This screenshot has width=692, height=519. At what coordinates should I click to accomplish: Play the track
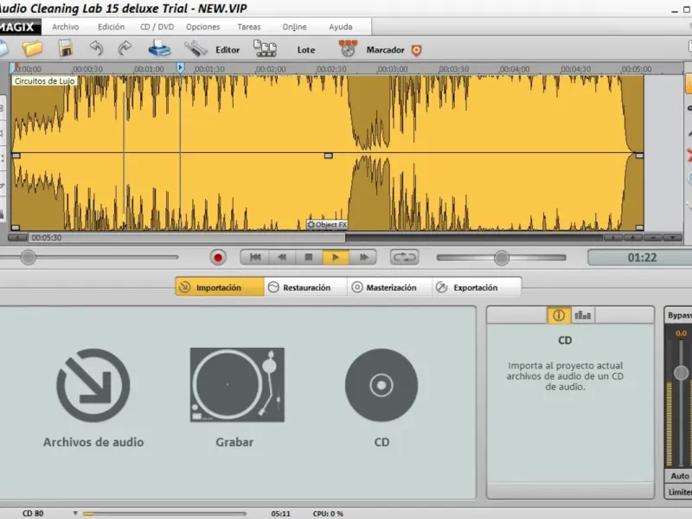[x=336, y=257]
